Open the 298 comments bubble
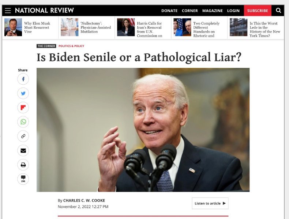 (23, 179)
